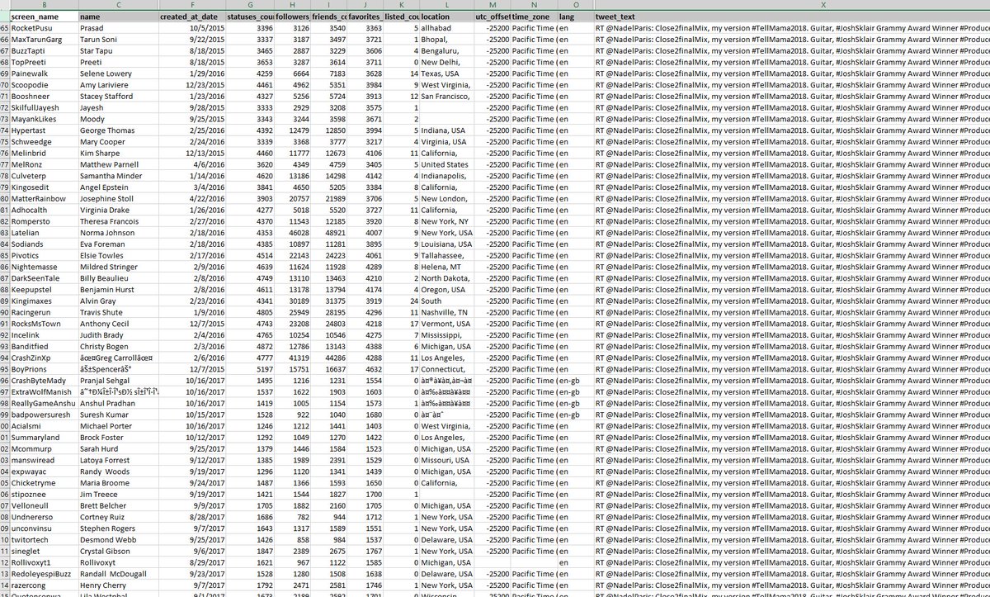Select row 77 header number

(4, 163)
